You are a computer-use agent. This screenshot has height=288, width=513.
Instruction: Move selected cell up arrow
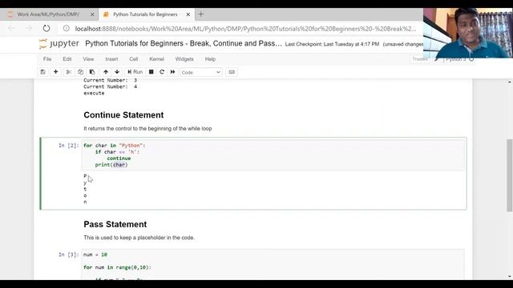click(x=106, y=72)
